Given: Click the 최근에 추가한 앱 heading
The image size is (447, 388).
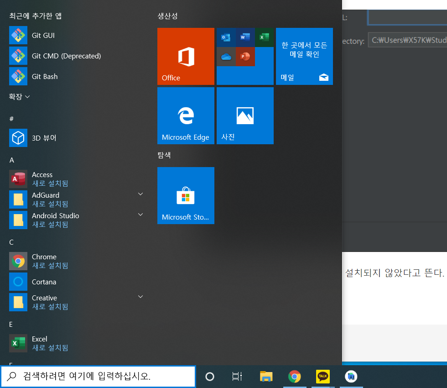Looking at the screenshot, I should point(36,16).
